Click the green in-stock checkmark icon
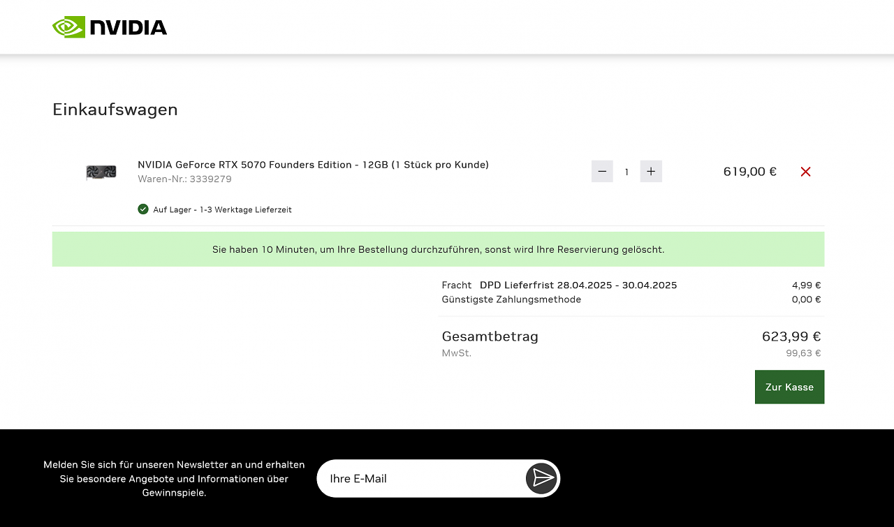Screen dimensions: 894x527 pos(143,209)
